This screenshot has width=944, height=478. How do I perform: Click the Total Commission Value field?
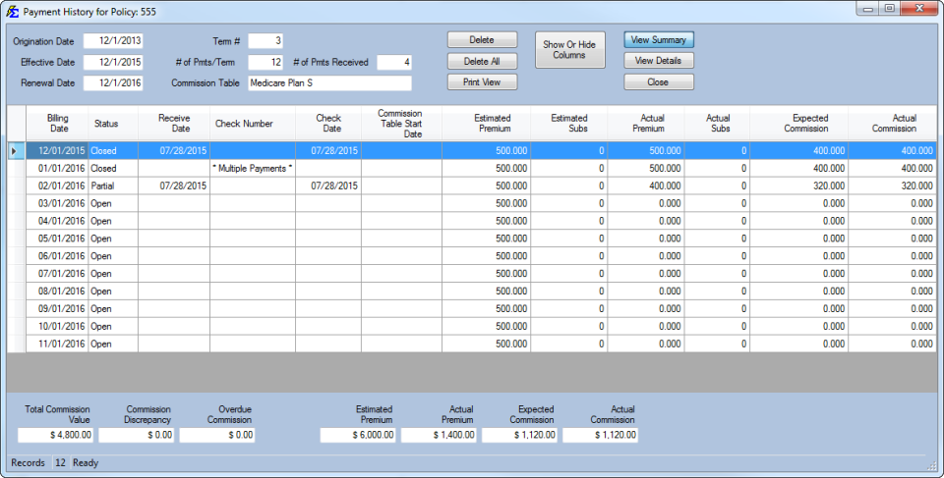57,435
